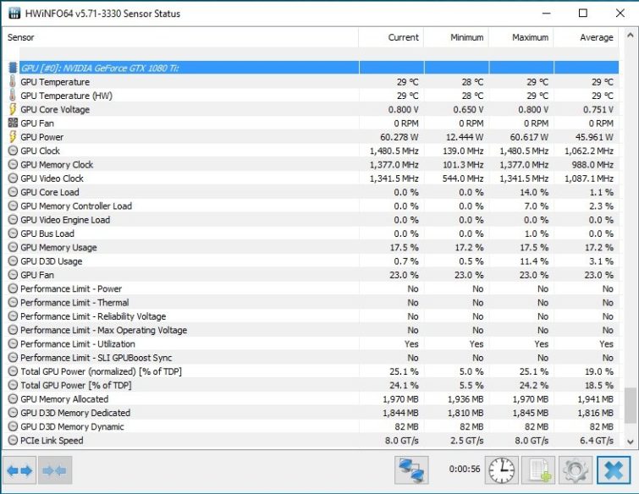Click the HWiNFO64 app icon in title bar
This screenshot has width=639, height=494.
point(14,14)
